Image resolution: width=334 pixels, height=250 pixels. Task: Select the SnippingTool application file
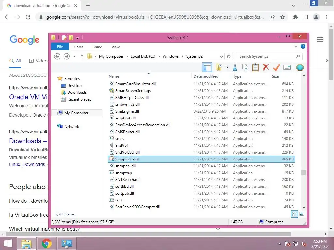pos(201,159)
